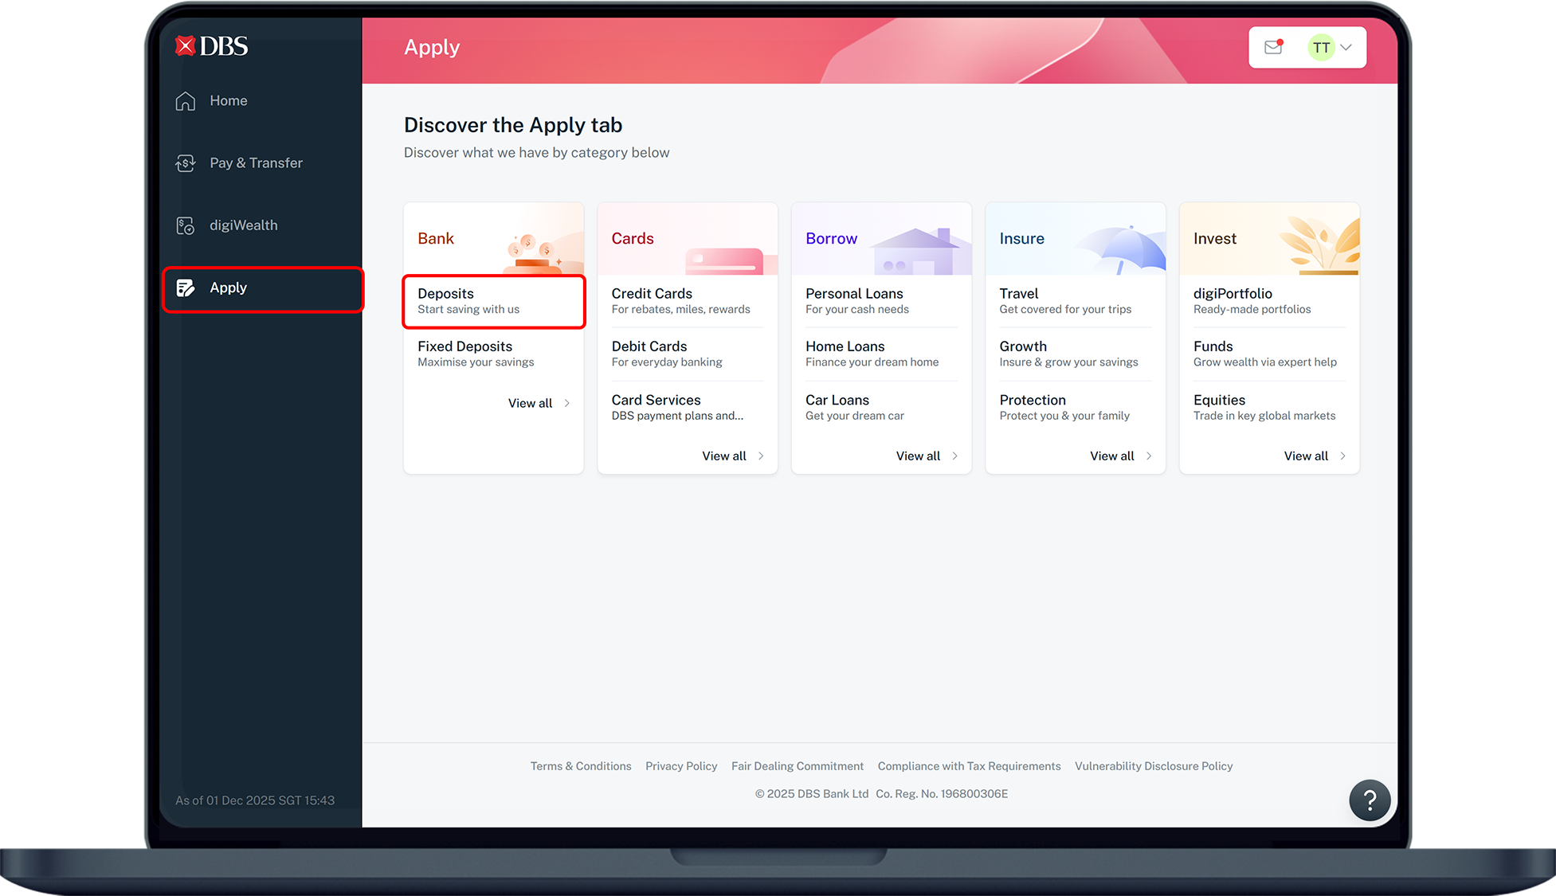The height and width of the screenshot is (896, 1556).
Task: Open the mail inbox envelope icon
Action: pyautogui.click(x=1274, y=47)
